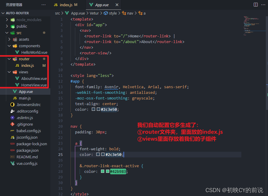Click the package.json npm icon
The image size is (268, 196).
coord(12,150)
